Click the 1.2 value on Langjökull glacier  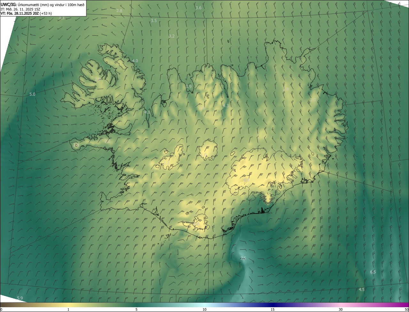coord(166,163)
